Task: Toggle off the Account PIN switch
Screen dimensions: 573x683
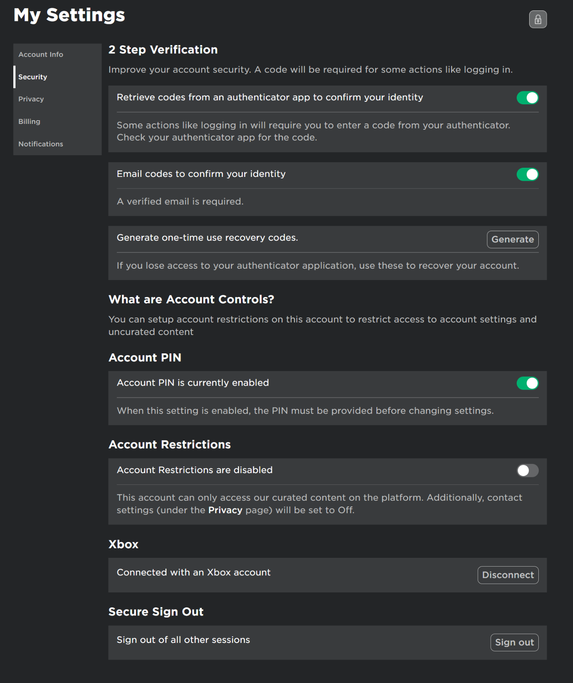Action: pos(527,383)
